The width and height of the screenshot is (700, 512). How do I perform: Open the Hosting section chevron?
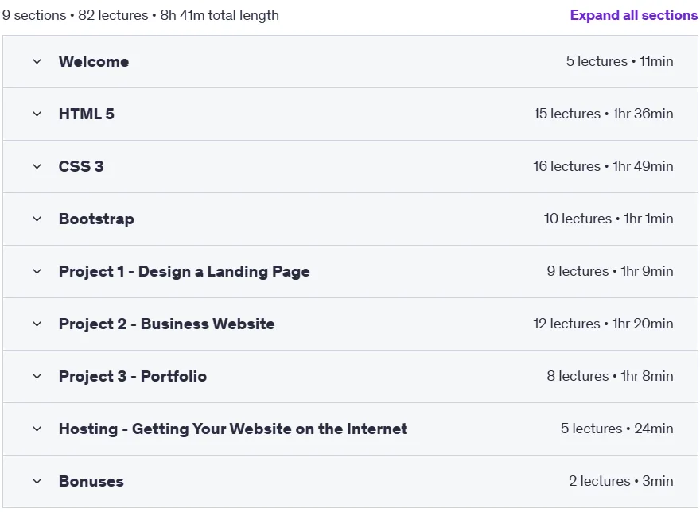coord(37,429)
